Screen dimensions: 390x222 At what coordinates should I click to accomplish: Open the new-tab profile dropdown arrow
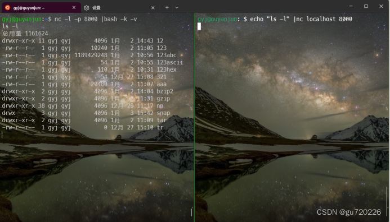(177, 8)
